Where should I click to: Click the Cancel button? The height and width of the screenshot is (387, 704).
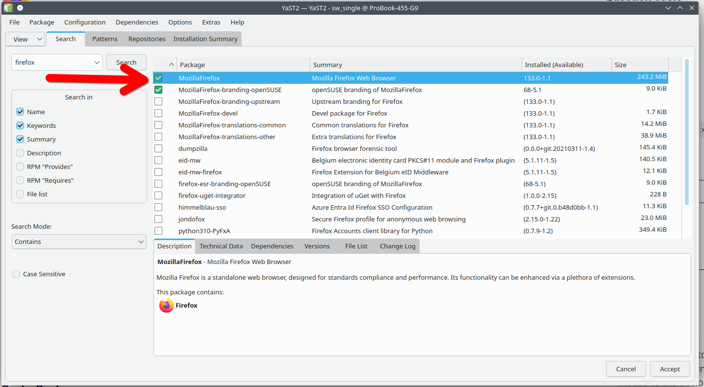tap(626, 369)
